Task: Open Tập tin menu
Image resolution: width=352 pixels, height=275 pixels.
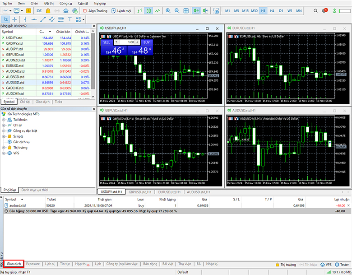Action: tap(7, 3)
